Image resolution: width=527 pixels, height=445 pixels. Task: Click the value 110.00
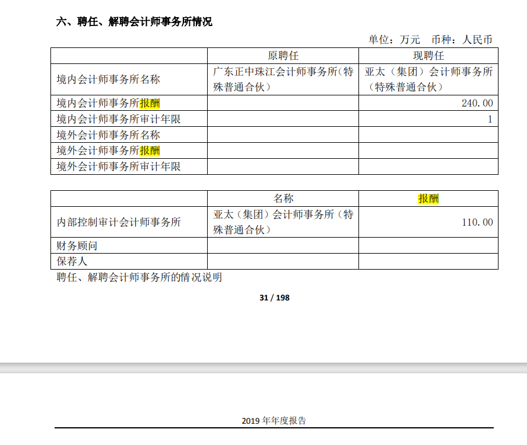click(477, 222)
